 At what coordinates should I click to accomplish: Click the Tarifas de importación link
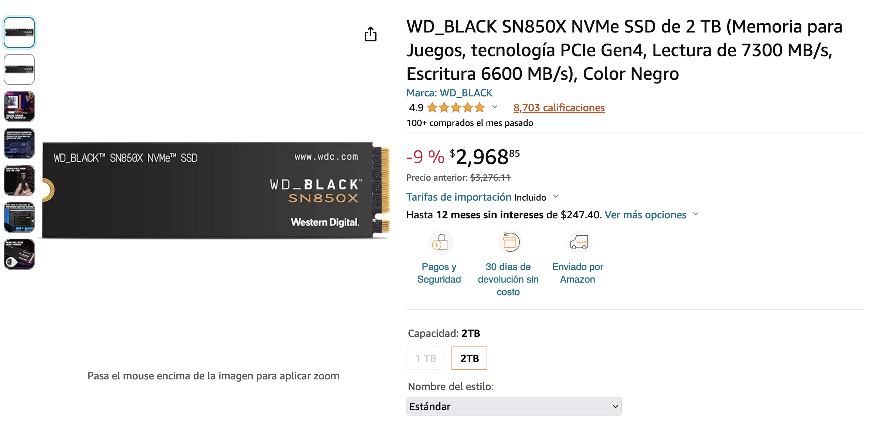459,197
